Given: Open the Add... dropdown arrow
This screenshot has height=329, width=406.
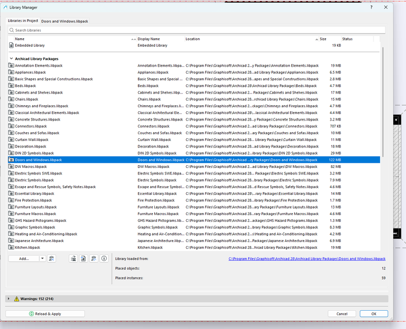Looking at the screenshot, I should [43, 258].
